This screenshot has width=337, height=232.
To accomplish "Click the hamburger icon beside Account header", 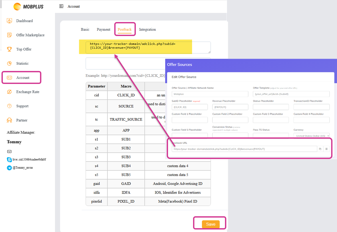I will coord(61,6).
